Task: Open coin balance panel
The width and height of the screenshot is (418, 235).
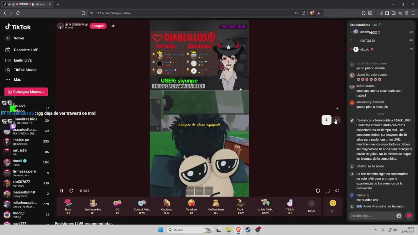Action: point(333,206)
